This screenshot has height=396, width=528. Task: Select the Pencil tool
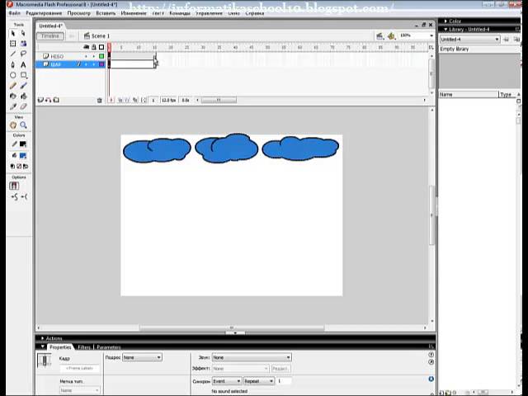pos(13,86)
